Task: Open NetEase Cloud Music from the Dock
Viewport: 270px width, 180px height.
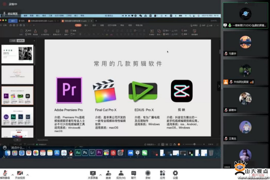Action: click(x=113, y=153)
